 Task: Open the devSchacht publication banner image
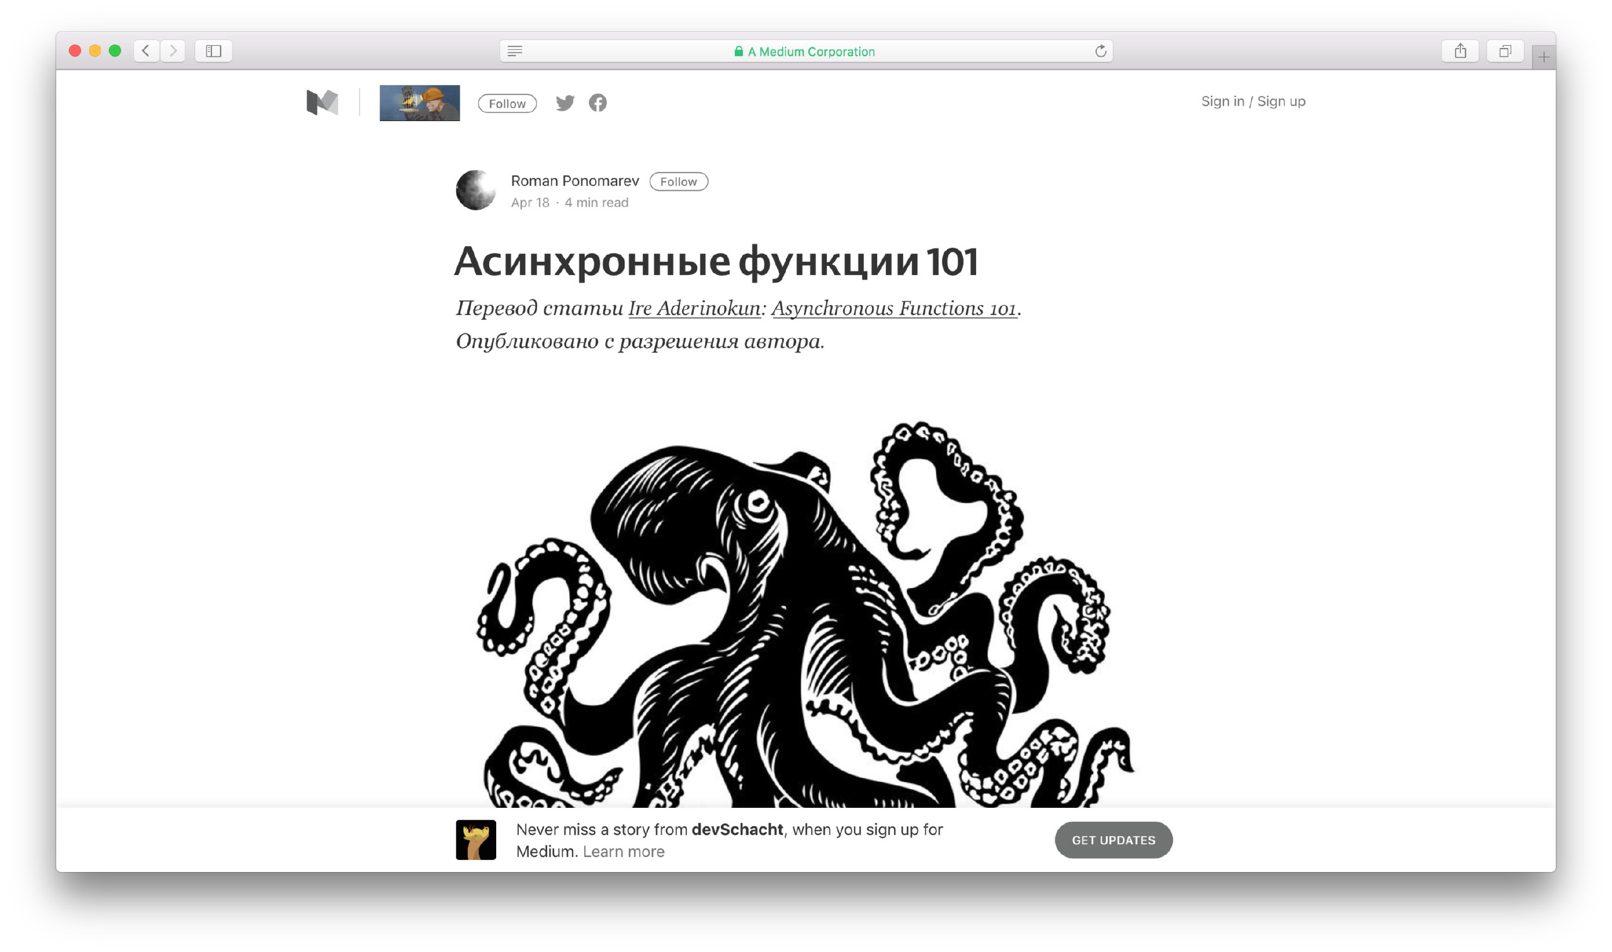click(419, 103)
